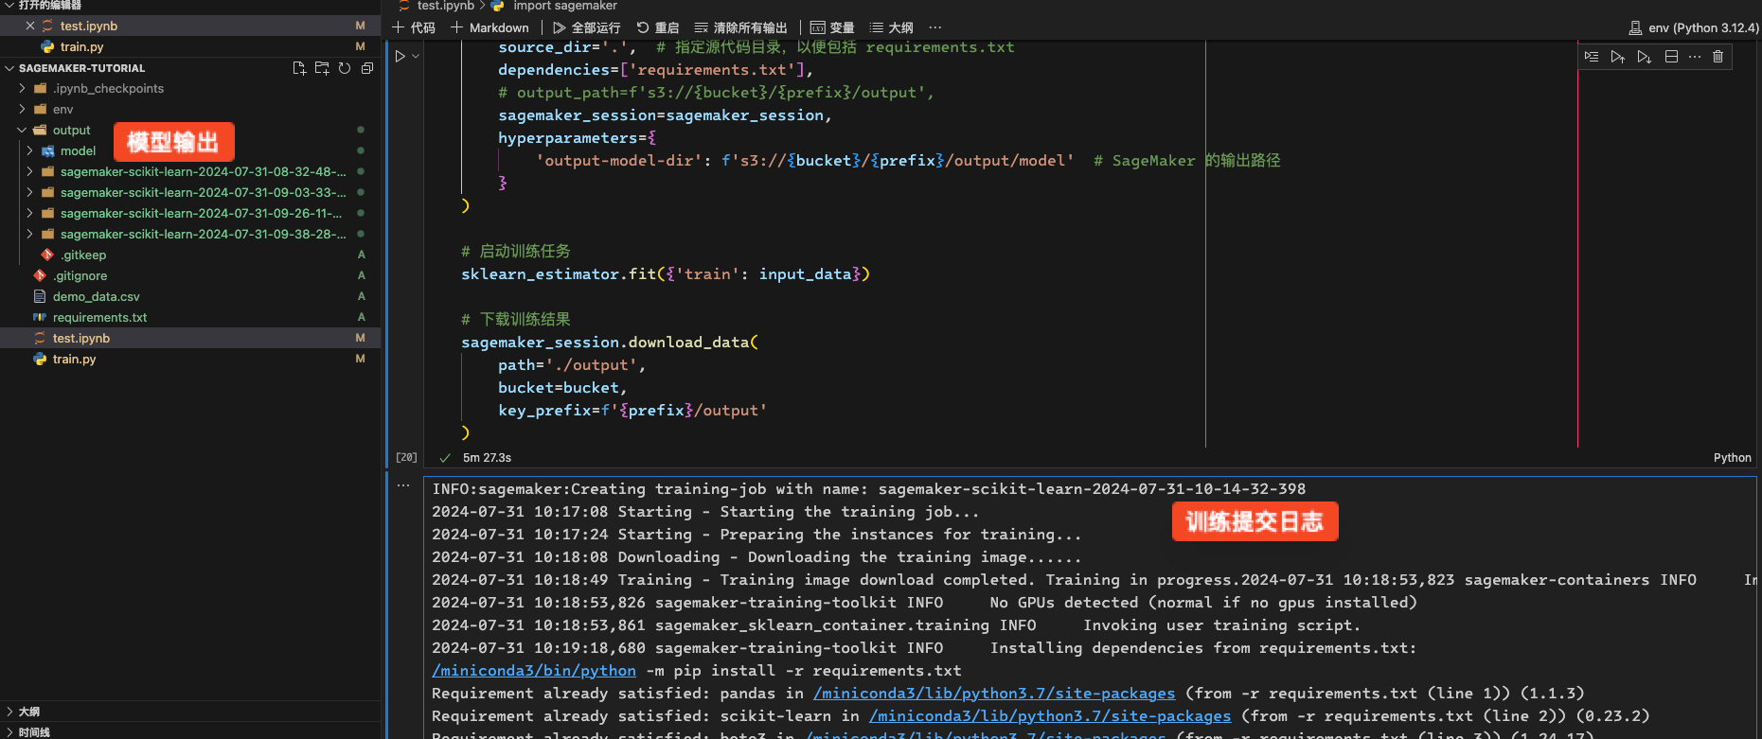Add a new code cell with 代码 button
The image size is (1762, 739).
coord(414,27)
